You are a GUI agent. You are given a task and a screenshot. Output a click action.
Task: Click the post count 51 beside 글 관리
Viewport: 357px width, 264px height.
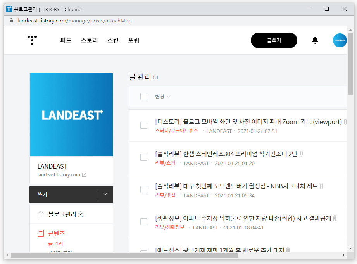(x=155, y=78)
